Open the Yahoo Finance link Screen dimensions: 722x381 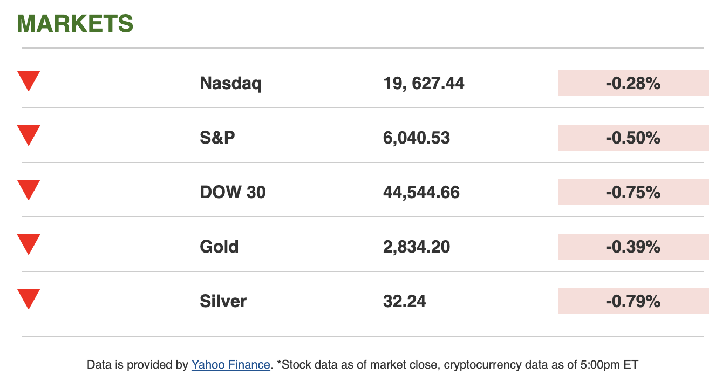[x=230, y=365]
